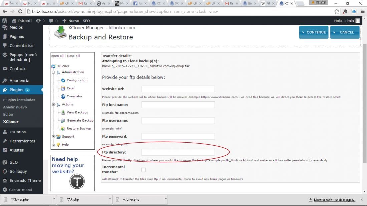The width and height of the screenshot is (367, 206).
Task: Click the 'close all' tree link
Action: click(x=73, y=56)
